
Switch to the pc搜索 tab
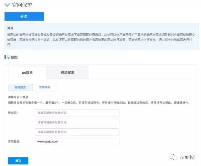(x=27, y=72)
